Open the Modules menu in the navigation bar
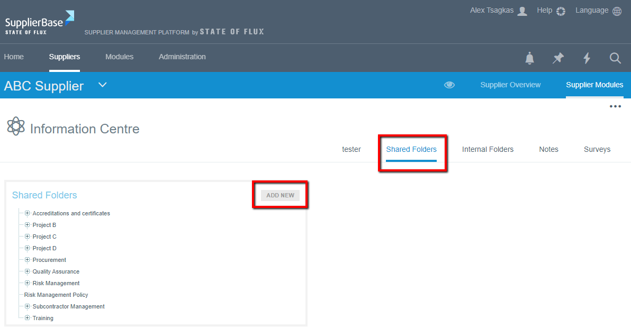The image size is (631, 327). (119, 57)
